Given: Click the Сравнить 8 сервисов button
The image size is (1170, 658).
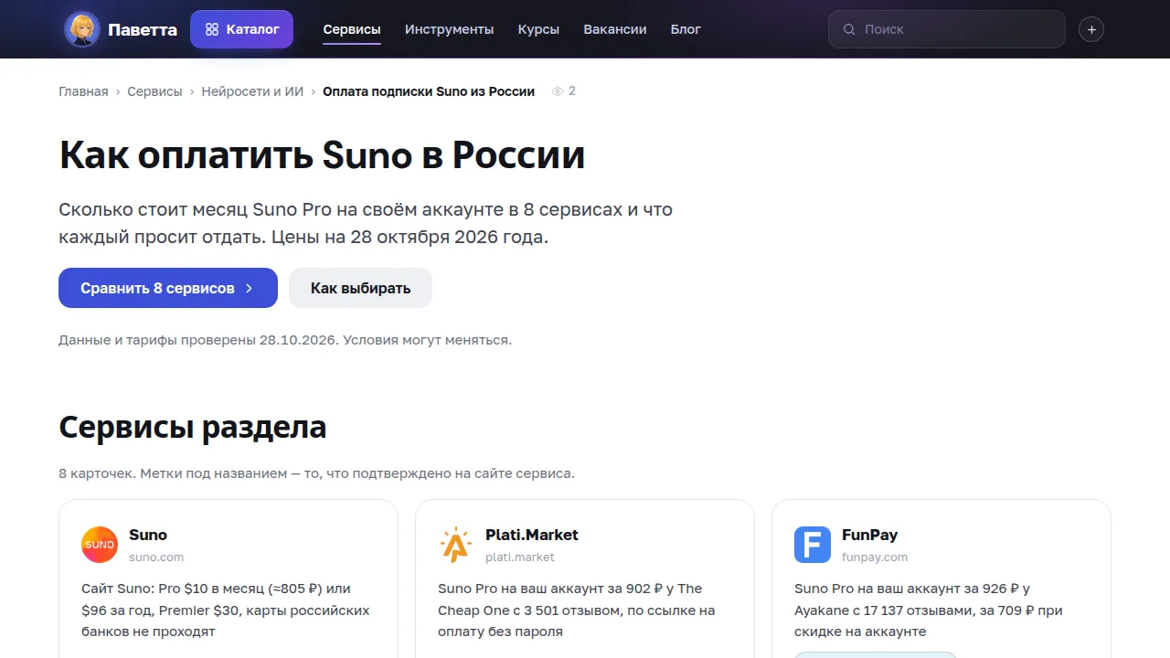Looking at the screenshot, I should [168, 288].
